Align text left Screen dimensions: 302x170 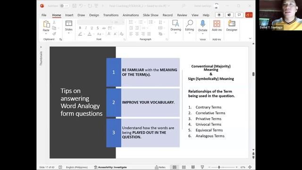click(x=131, y=34)
